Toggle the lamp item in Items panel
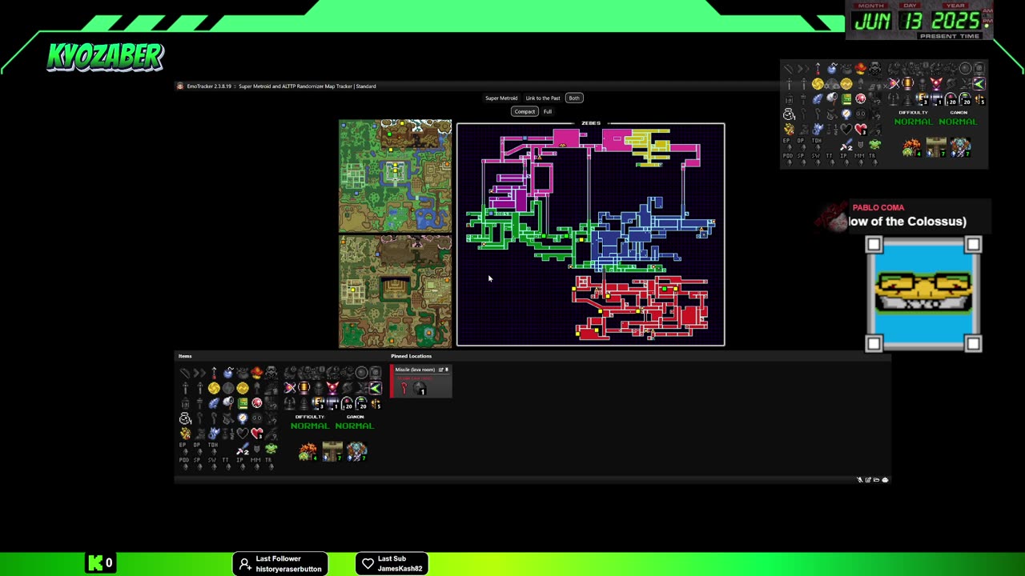Image resolution: width=1025 pixels, height=576 pixels. click(185, 403)
